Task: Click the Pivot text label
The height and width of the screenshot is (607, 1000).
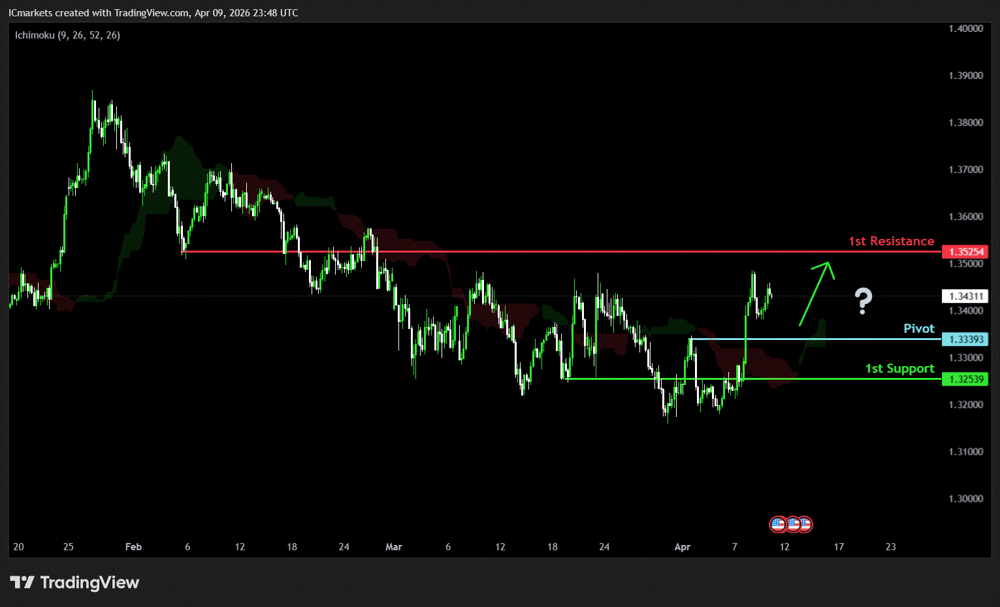Action: pos(918,329)
